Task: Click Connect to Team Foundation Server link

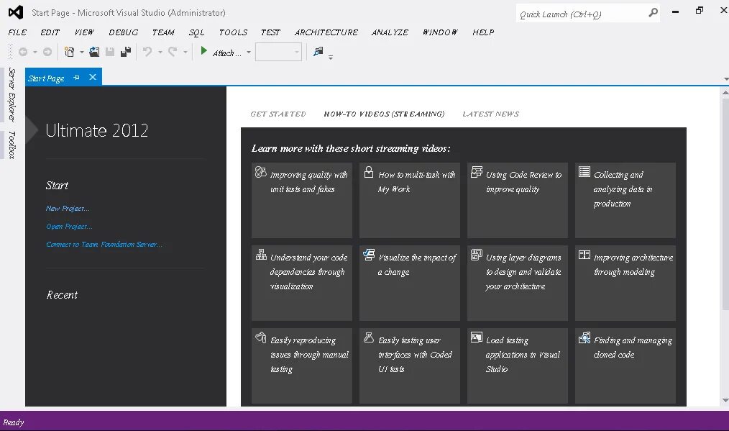Action: tap(104, 245)
